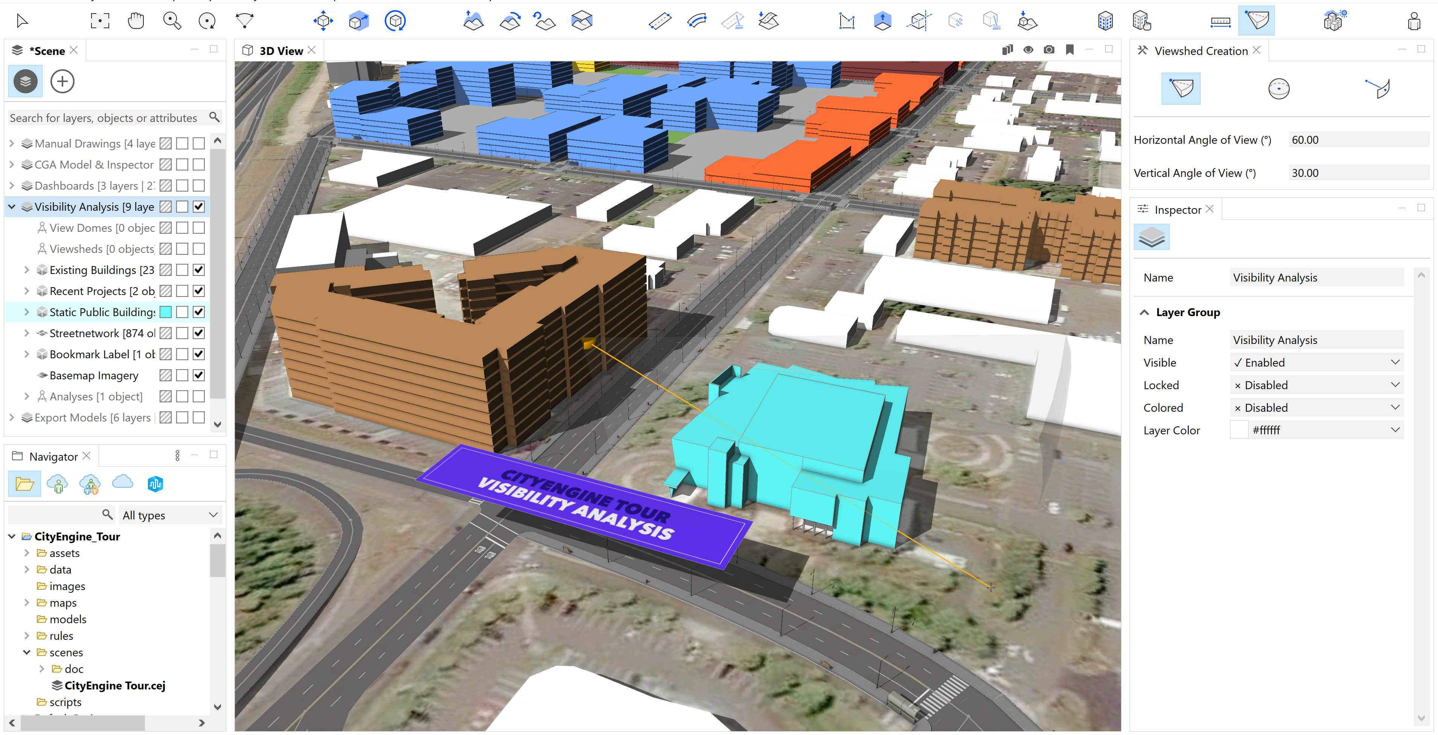Expand the Existing Buildings layer
Screen dimensions: 1438x735
(x=27, y=269)
